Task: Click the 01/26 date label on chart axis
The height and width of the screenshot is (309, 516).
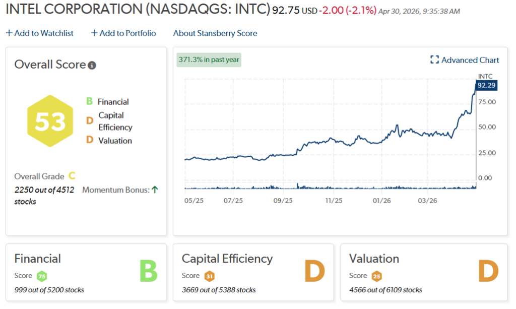Action: (382, 201)
